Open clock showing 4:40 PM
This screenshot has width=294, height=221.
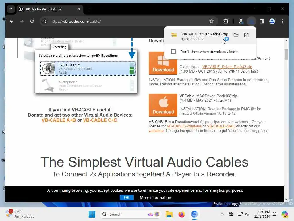pos(262,214)
